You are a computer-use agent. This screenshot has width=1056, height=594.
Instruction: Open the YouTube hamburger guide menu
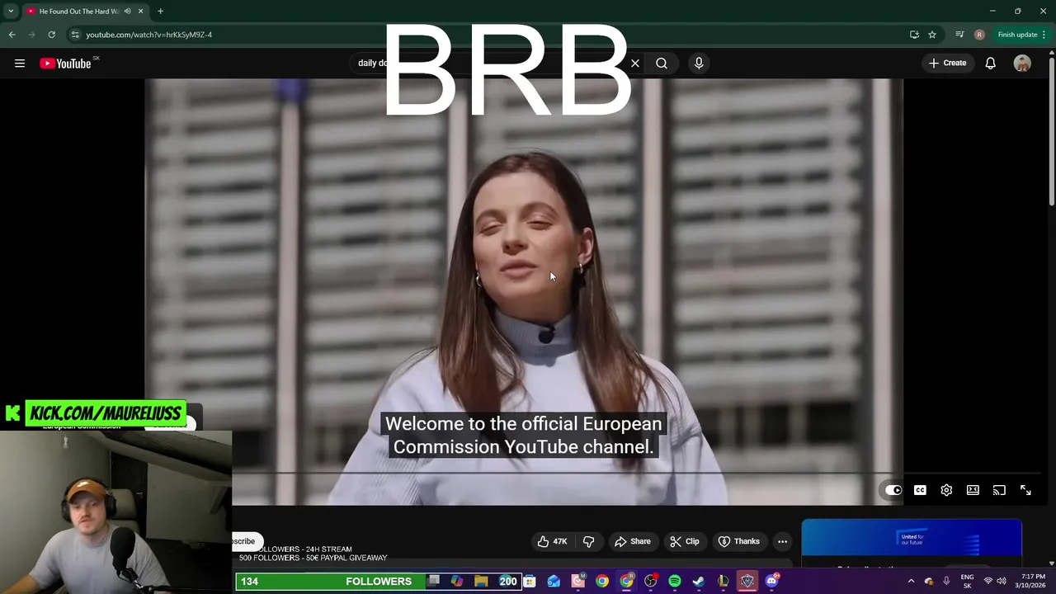pos(20,64)
